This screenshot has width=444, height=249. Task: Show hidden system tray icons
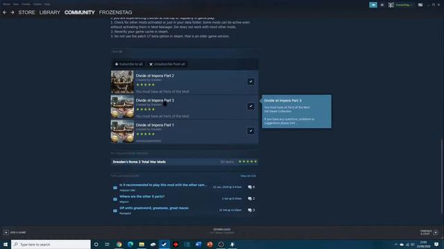(396, 244)
